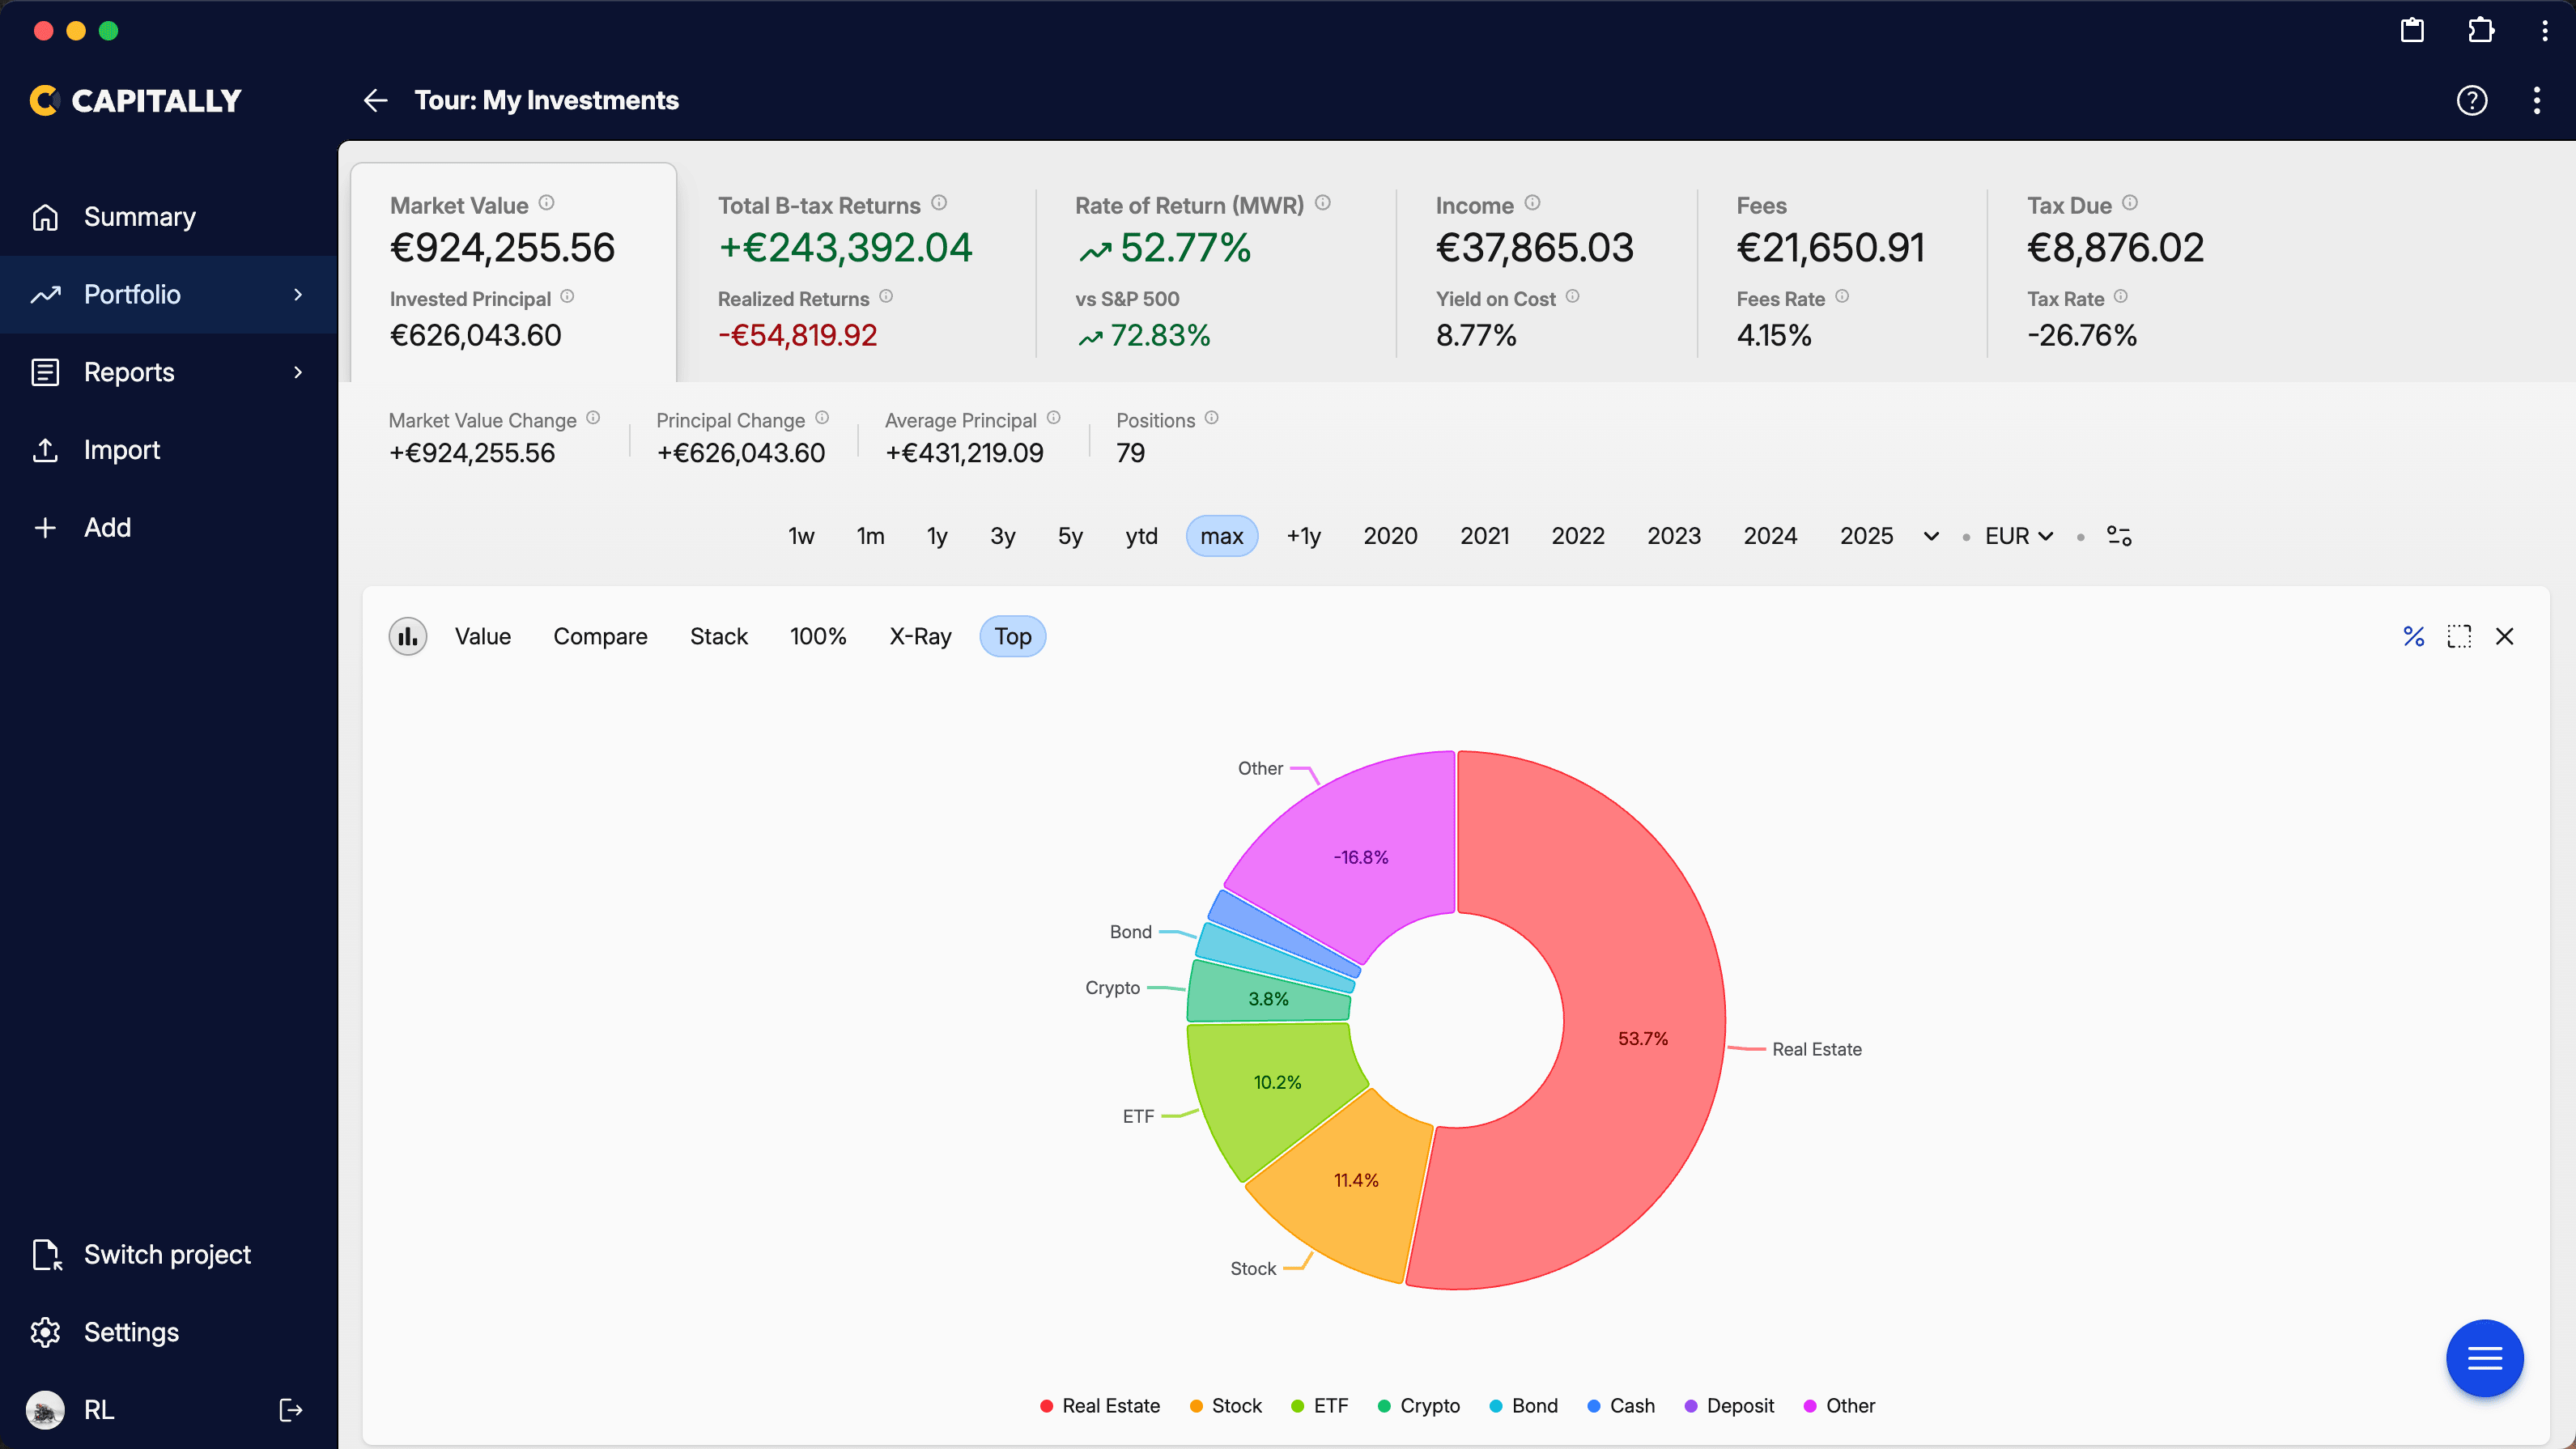Switch to Top chart tab
2576x1449 pixels.
point(1012,637)
